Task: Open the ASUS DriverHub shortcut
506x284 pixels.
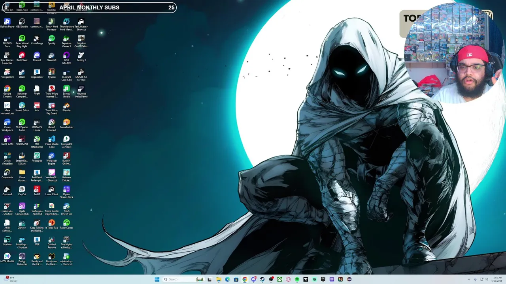Action: [66, 209]
